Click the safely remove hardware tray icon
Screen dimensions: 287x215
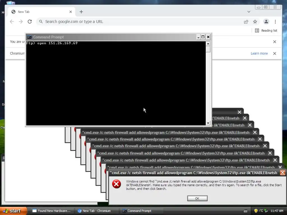266,211
